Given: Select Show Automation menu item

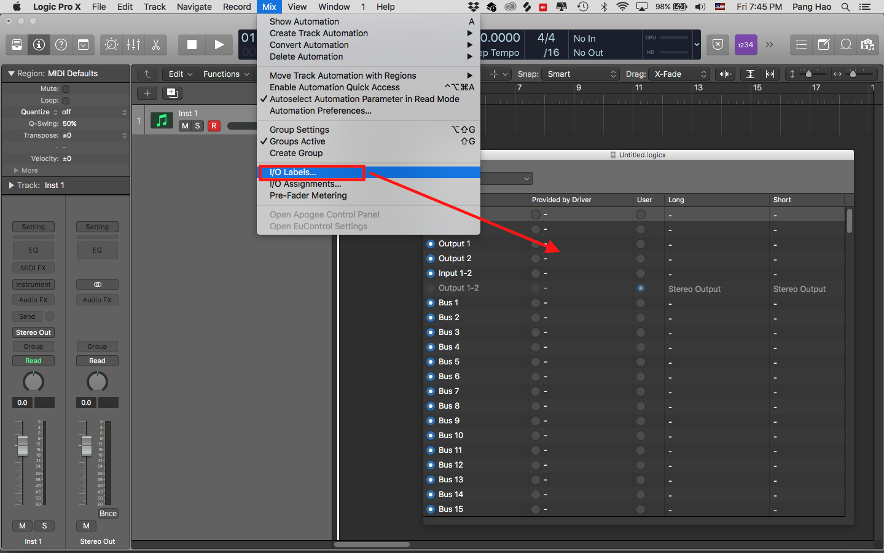Looking at the screenshot, I should tap(368, 22).
